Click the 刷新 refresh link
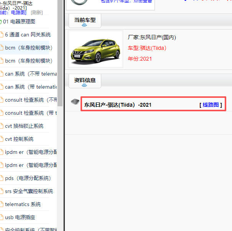The height and width of the screenshot is (231, 232). point(37,13)
